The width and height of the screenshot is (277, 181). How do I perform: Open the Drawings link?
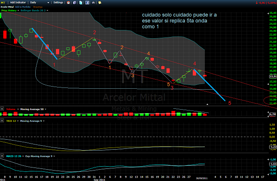coord(38,7)
